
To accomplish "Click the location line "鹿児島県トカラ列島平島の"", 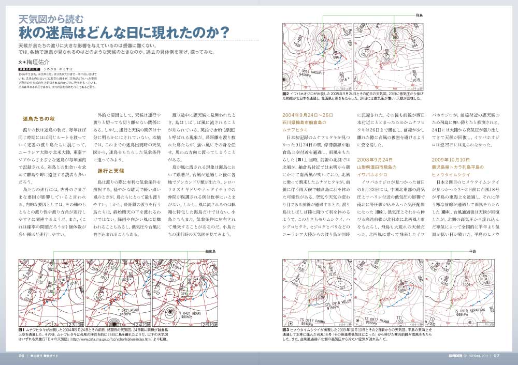I will 458,167.
